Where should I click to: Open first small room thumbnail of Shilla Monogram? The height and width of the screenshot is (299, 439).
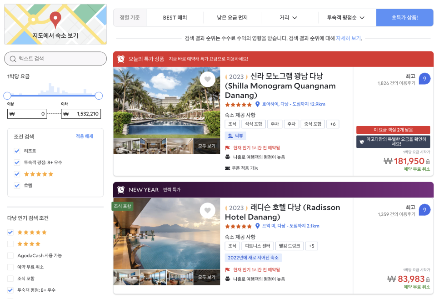pyautogui.click(x=126, y=146)
